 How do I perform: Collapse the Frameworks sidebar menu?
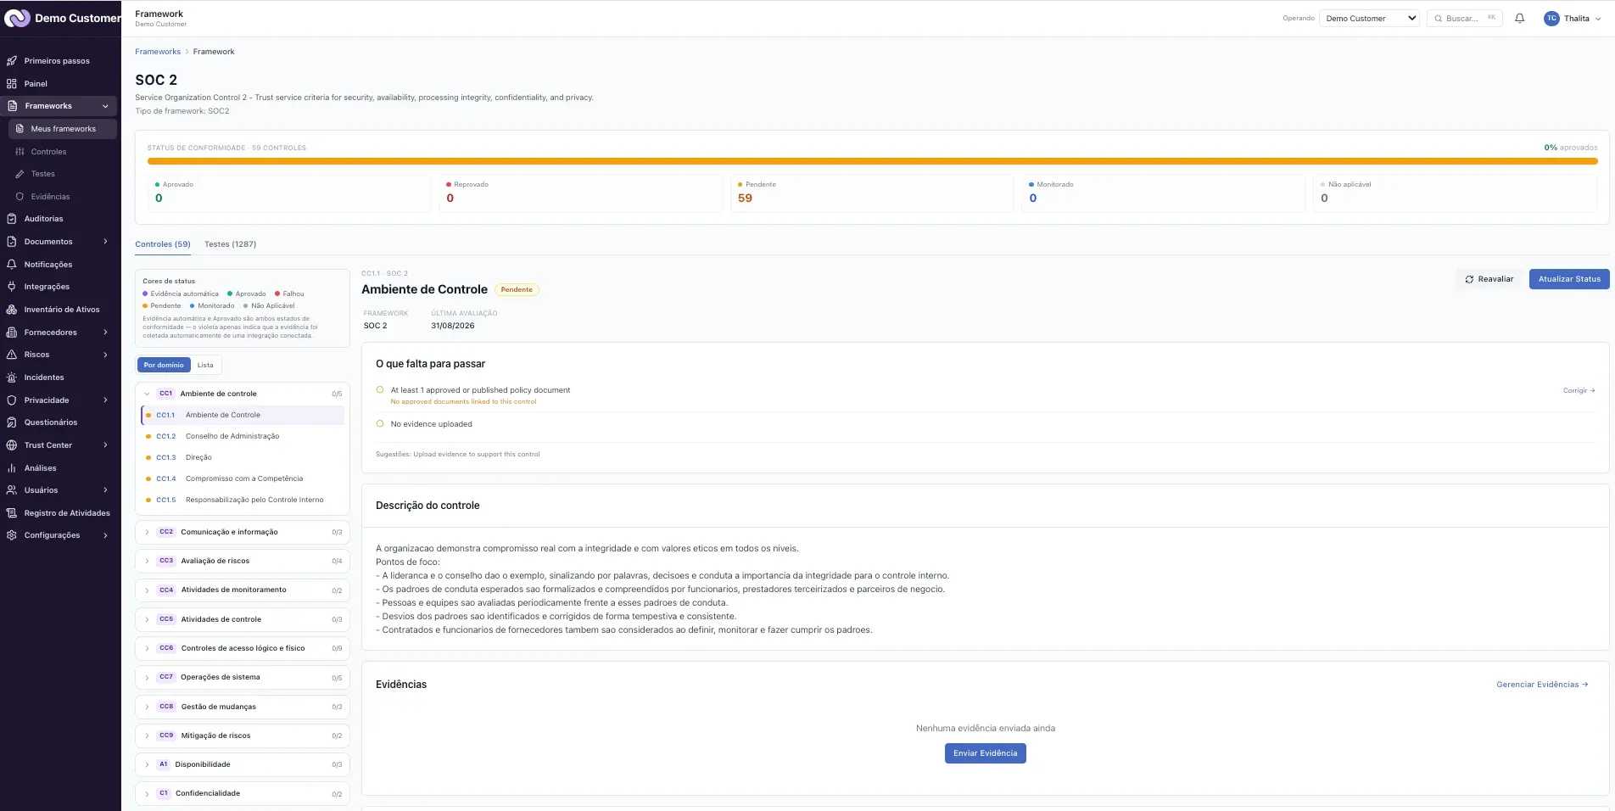(59, 106)
